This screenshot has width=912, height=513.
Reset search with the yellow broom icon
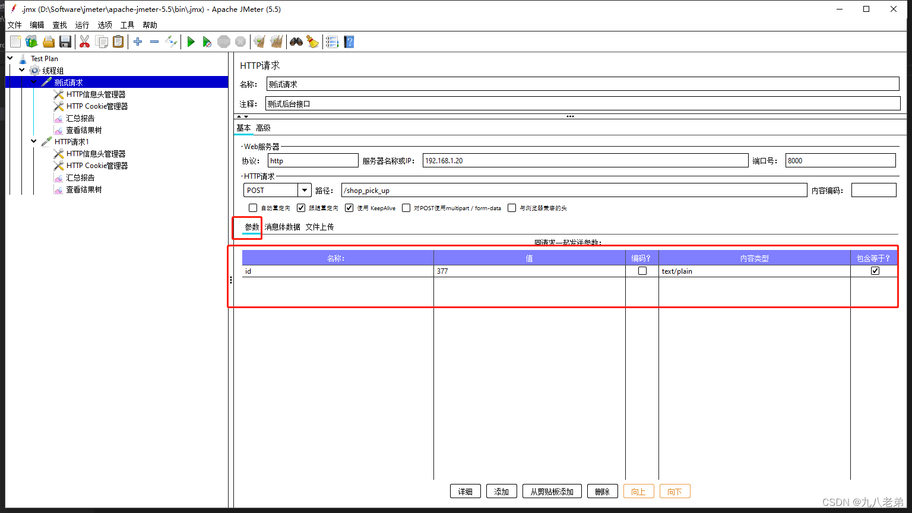coord(312,42)
